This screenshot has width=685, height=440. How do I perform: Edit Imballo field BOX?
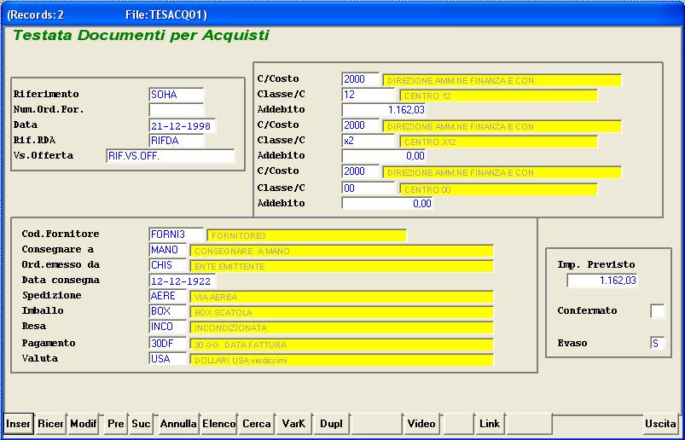pyautogui.click(x=168, y=311)
